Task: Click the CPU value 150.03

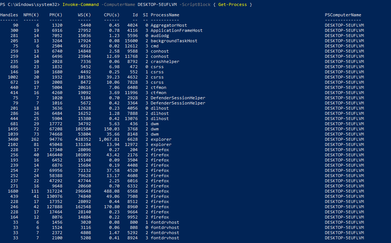Action: [x=112, y=129]
